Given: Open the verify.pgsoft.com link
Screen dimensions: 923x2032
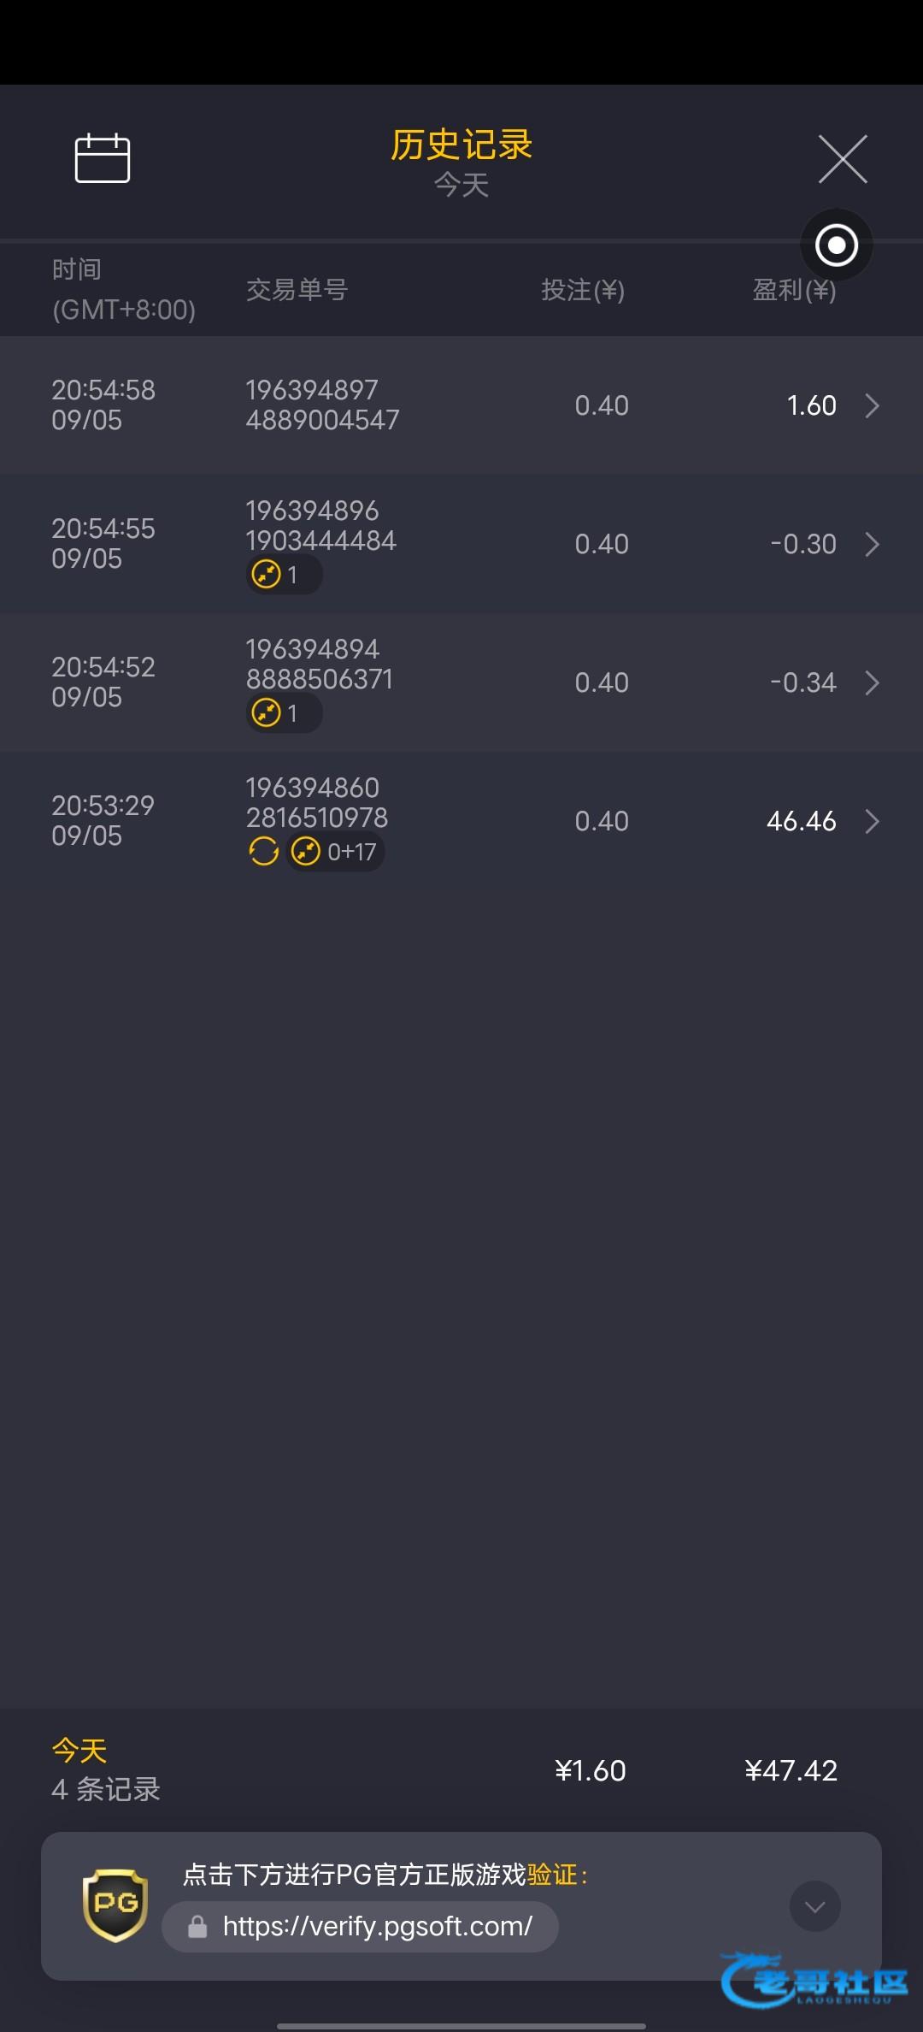Looking at the screenshot, I should [377, 1927].
